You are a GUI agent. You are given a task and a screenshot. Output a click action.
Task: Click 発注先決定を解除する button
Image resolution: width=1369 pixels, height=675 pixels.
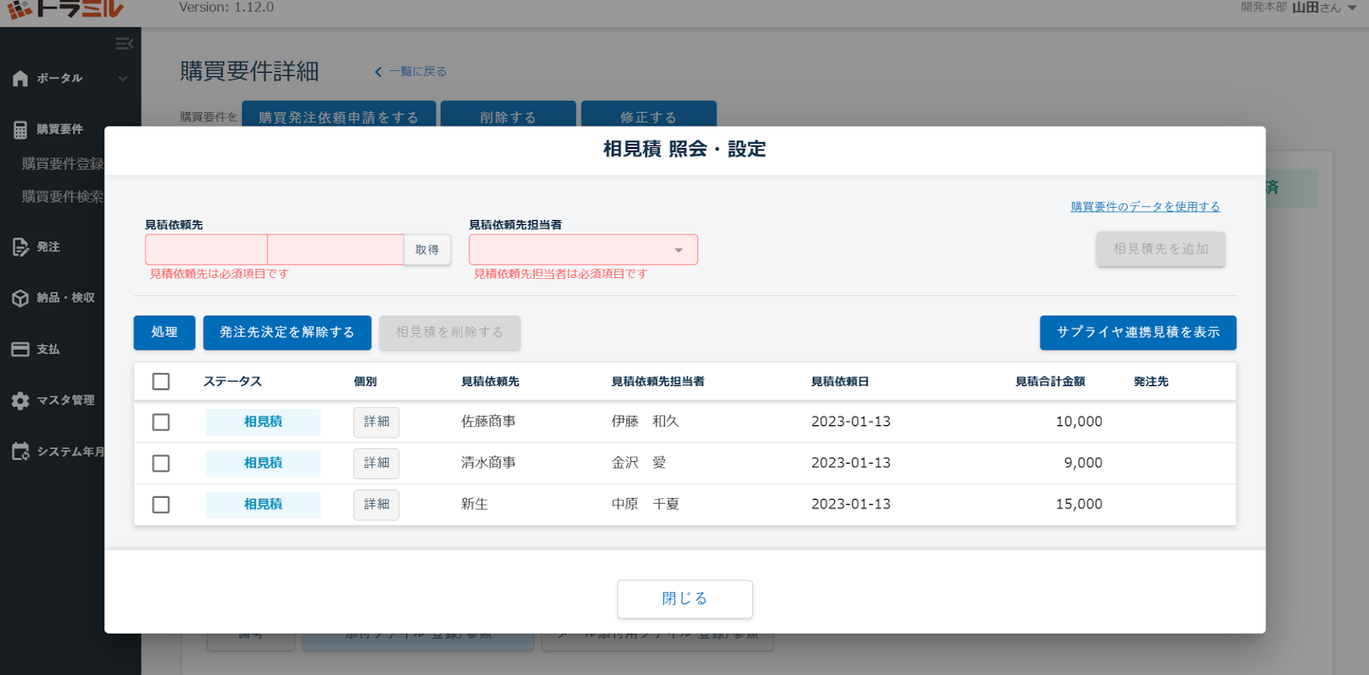pyautogui.click(x=287, y=333)
